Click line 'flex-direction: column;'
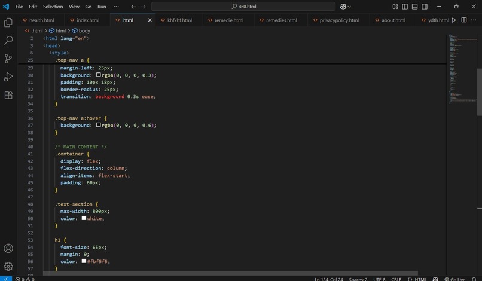The height and width of the screenshot is (281, 482). coord(93,168)
